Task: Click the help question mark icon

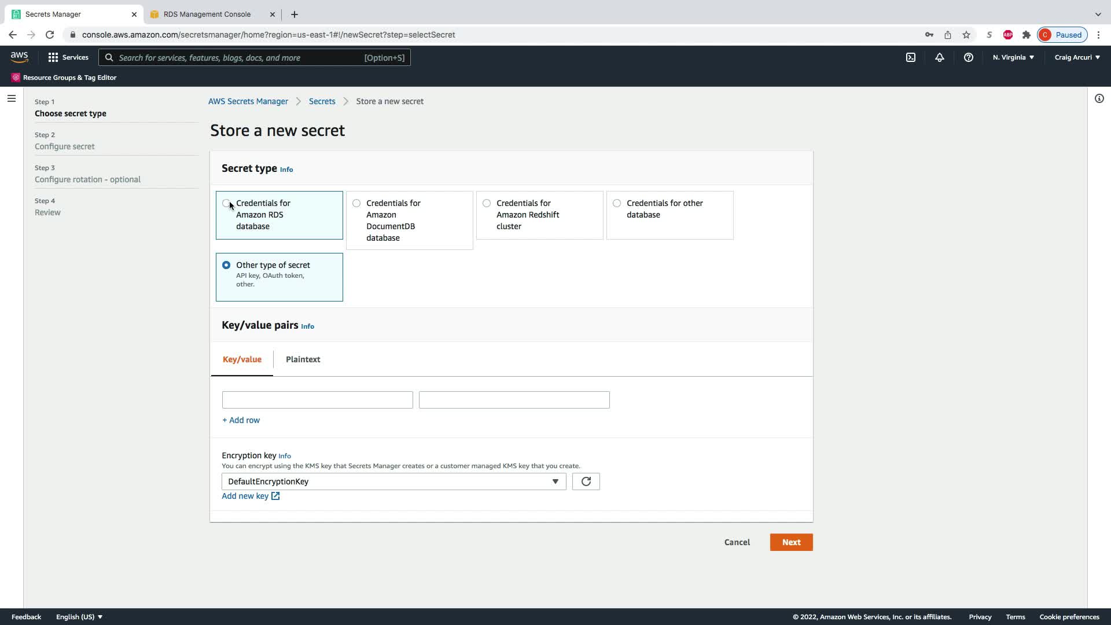Action: coord(968,57)
